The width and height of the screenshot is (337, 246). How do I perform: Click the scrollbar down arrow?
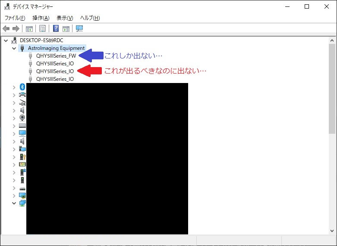(x=332, y=231)
